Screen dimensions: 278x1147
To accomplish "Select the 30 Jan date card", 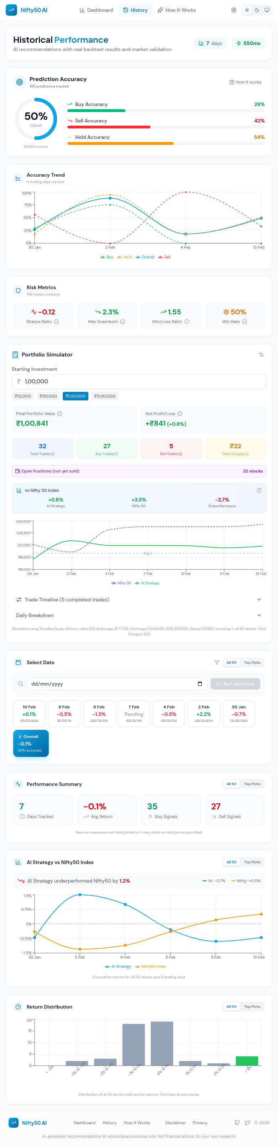I will click(239, 714).
